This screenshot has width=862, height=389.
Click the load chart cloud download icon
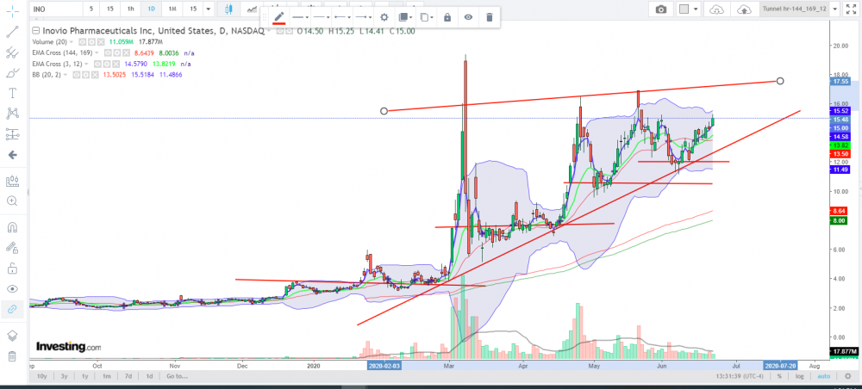(717, 9)
